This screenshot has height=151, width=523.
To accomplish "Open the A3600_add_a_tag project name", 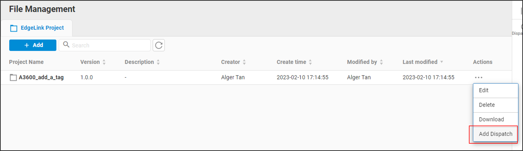I will pyautogui.click(x=41, y=77).
